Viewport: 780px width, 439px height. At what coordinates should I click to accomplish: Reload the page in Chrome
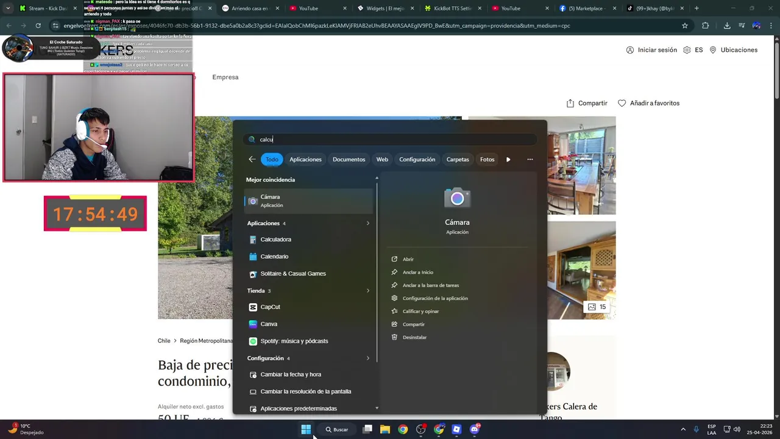[x=38, y=26]
